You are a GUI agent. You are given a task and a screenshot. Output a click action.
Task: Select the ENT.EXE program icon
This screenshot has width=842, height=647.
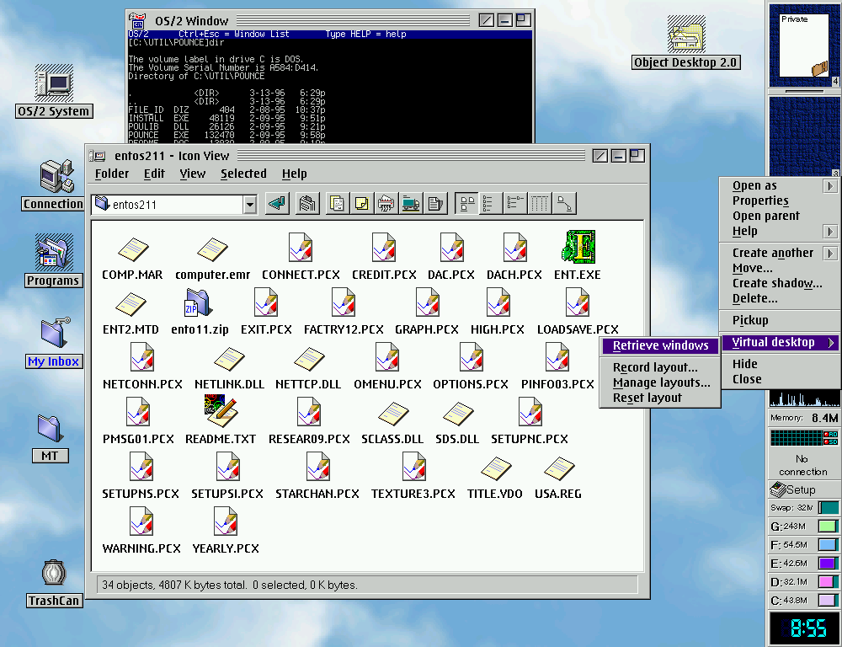[x=578, y=247]
